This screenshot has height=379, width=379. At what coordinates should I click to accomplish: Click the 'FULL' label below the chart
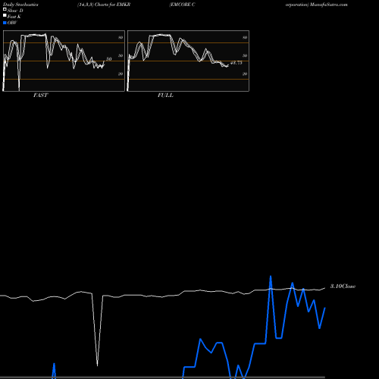165,96
